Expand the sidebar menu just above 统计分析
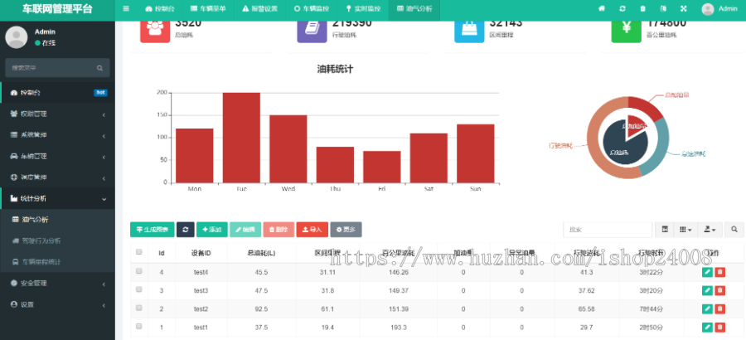The image size is (746, 340). coord(57,177)
